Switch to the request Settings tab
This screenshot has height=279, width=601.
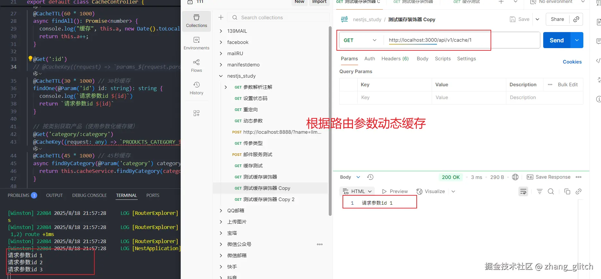466,59
